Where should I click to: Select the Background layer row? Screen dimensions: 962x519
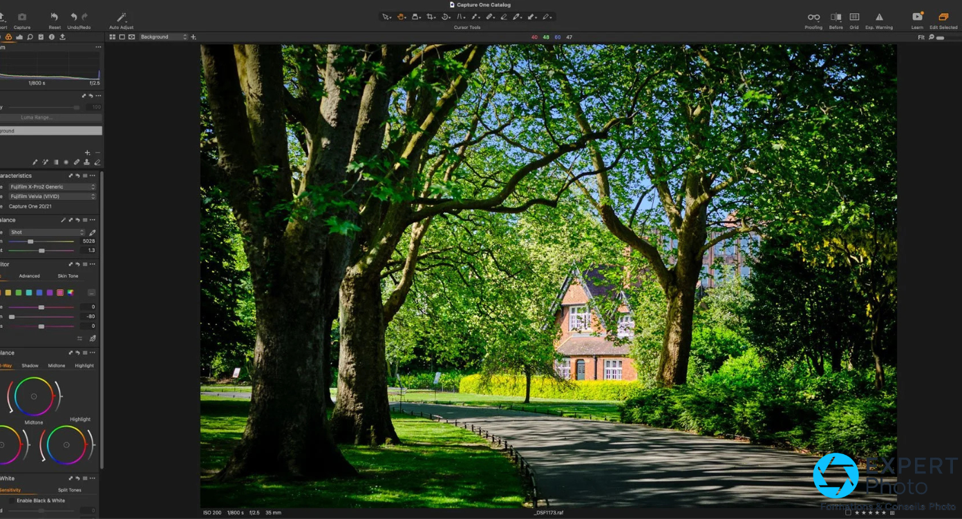coord(51,131)
